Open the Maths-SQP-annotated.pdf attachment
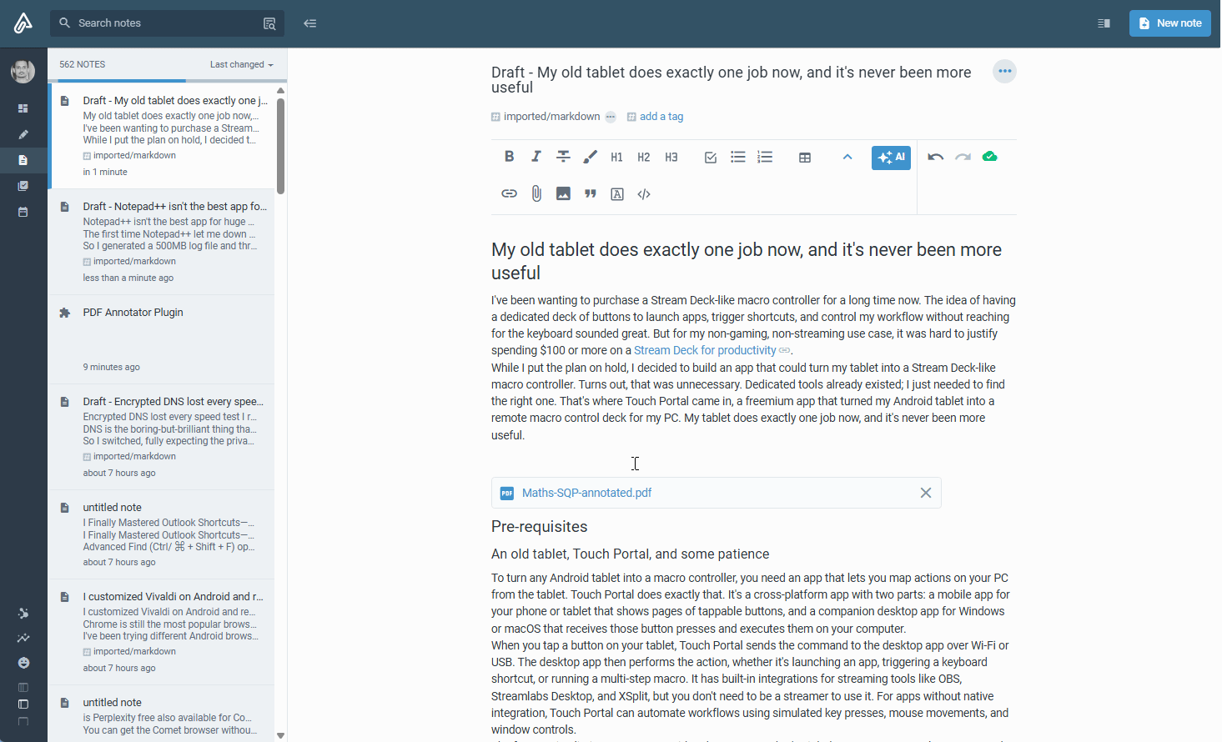Screen dimensions: 1222x742 coord(587,493)
